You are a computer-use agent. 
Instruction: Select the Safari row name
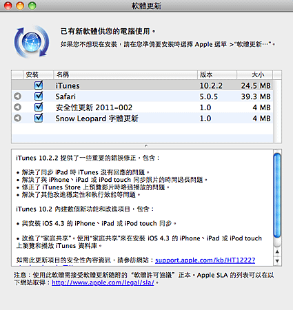click(x=65, y=96)
